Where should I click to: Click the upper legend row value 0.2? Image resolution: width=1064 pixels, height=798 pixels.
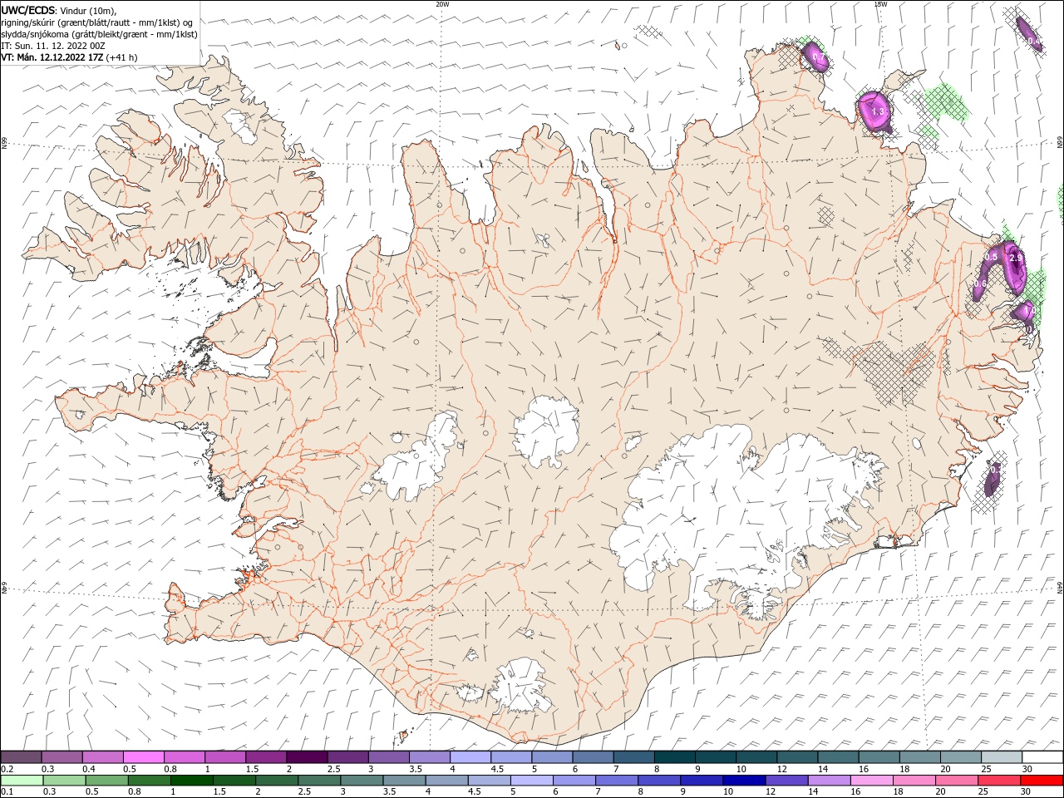click(7, 769)
